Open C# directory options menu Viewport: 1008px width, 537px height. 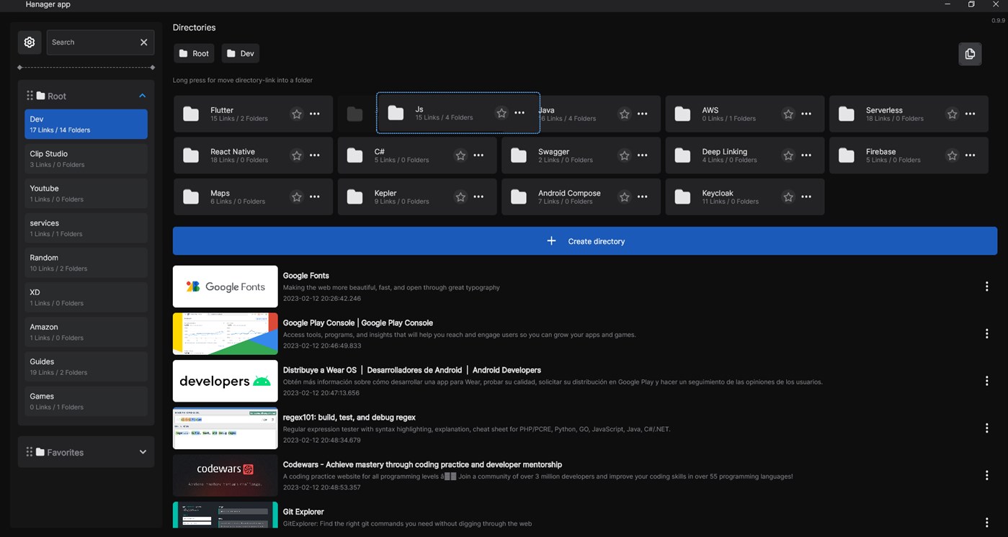click(478, 155)
